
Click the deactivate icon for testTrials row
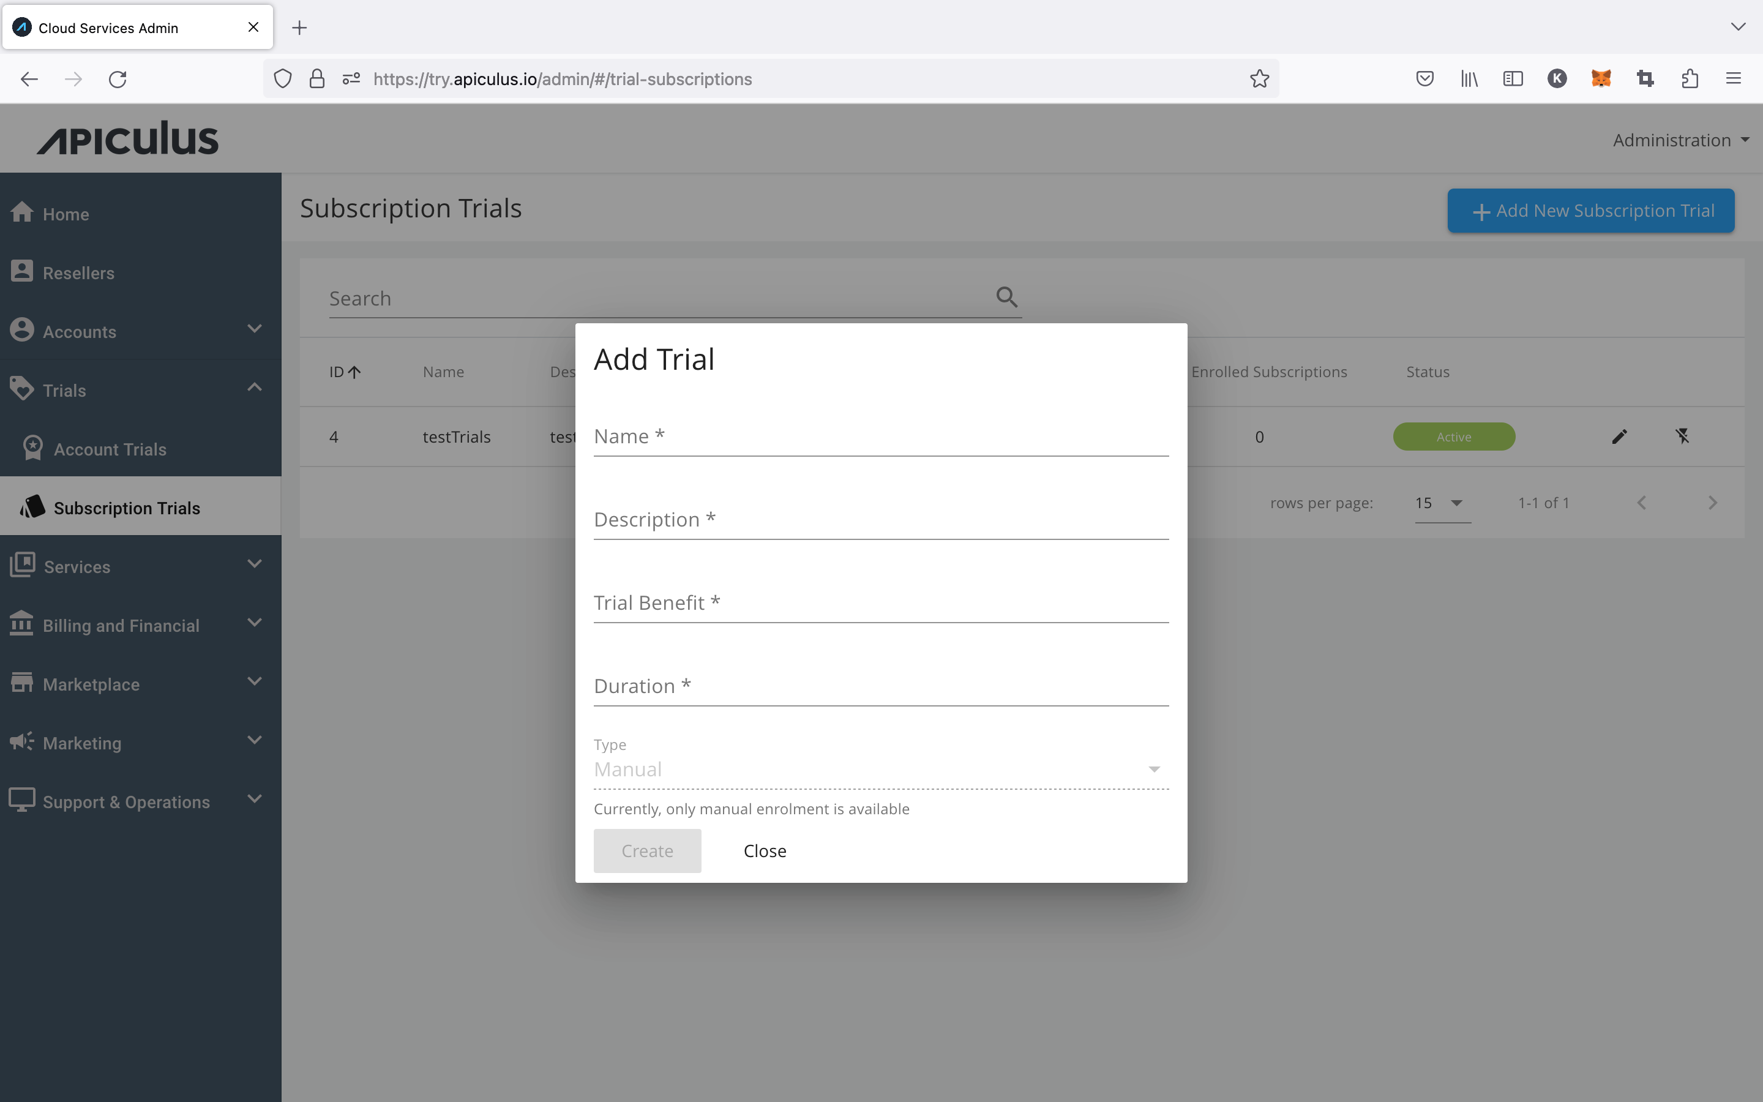[1682, 437]
